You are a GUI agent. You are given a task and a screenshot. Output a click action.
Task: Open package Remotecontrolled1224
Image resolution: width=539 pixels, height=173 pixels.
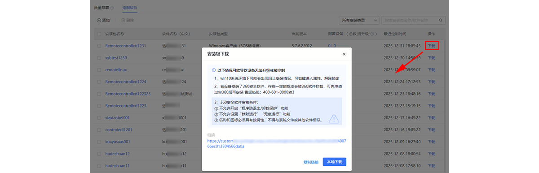(125, 82)
